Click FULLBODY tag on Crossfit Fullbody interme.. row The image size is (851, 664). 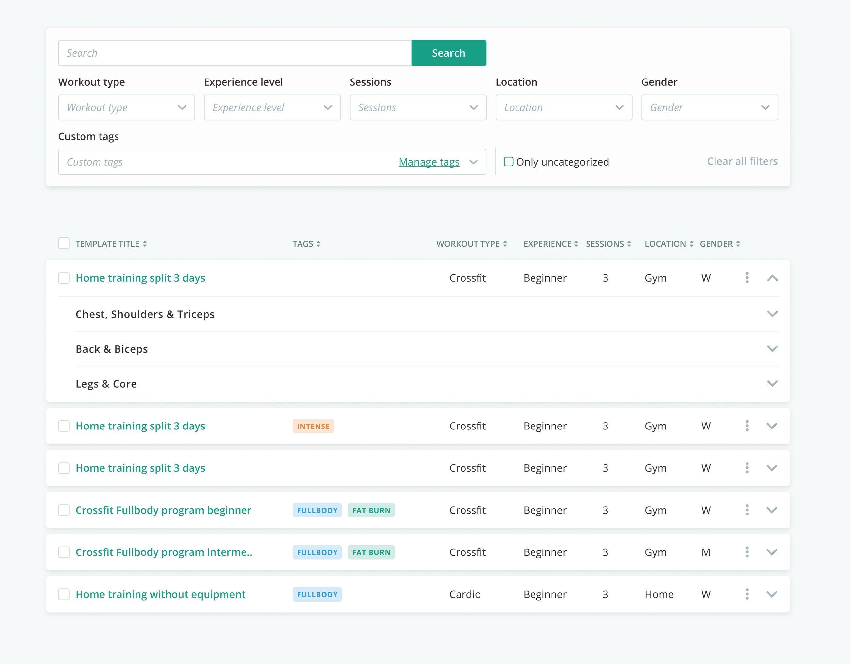(x=317, y=552)
